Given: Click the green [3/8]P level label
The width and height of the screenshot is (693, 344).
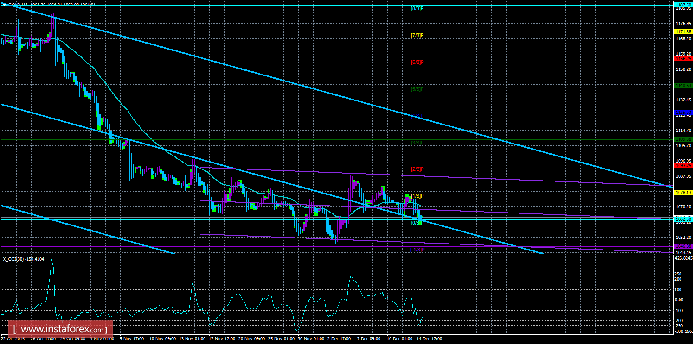Looking at the screenshot, I should [x=417, y=142].
